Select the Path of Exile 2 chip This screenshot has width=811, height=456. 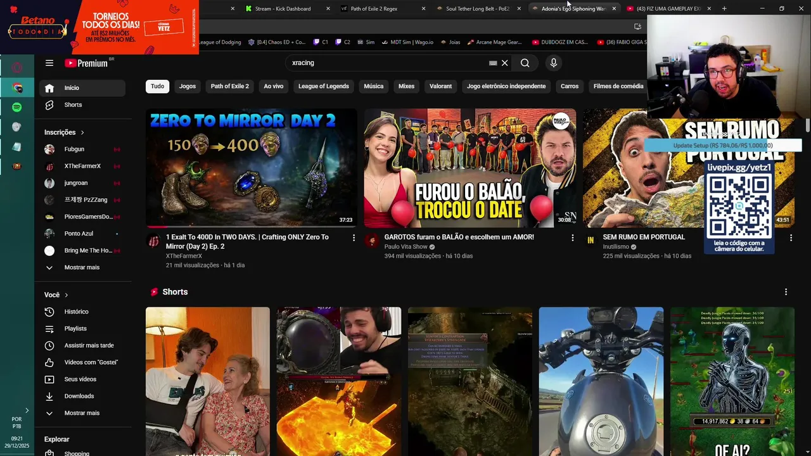coord(229,86)
